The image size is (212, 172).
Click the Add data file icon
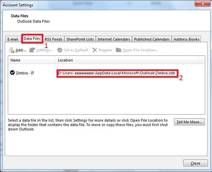point(12,50)
